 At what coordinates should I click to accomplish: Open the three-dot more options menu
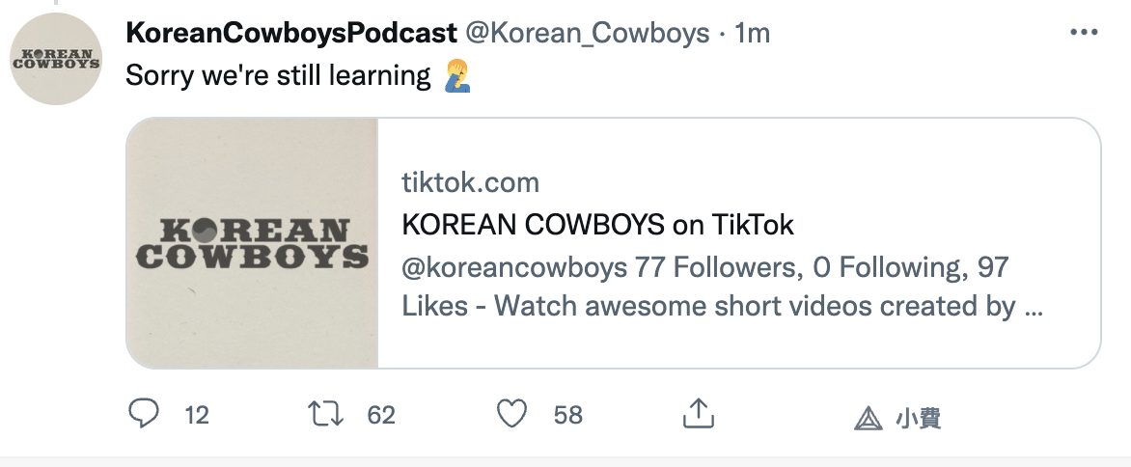(x=1084, y=33)
